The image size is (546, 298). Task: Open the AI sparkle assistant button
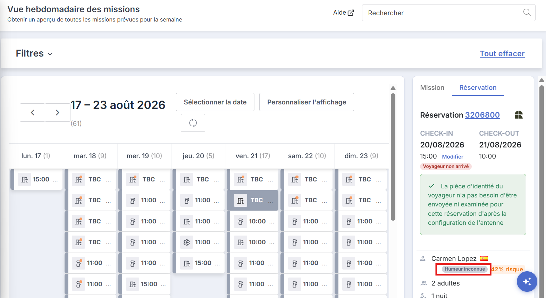(527, 281)
